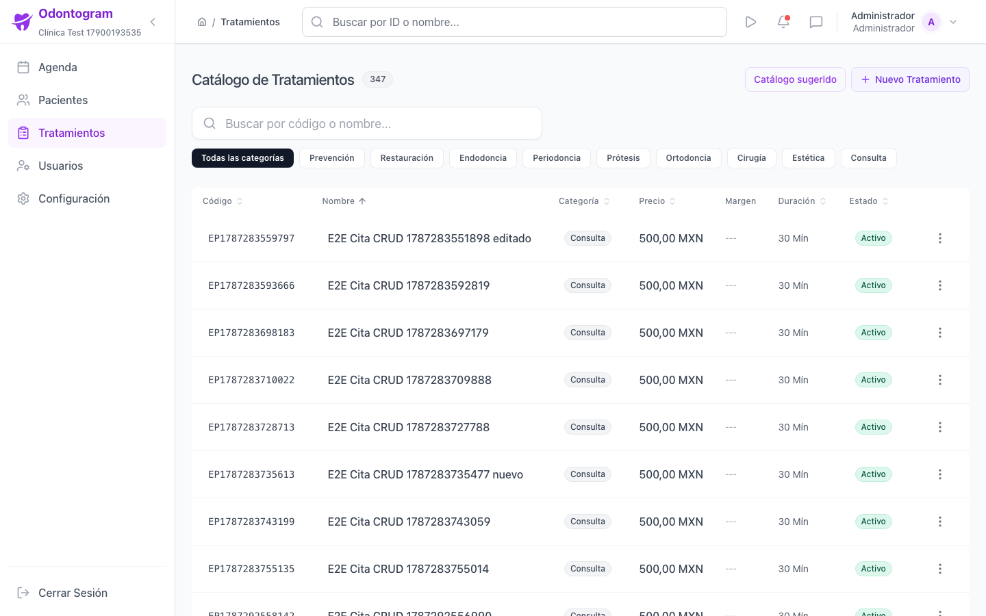
Task: Click Clínica Test 17900193535 label
Action: pos(90,33)
